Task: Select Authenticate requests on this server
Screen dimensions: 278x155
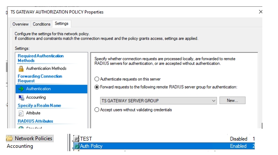Action: pos(97,79)
